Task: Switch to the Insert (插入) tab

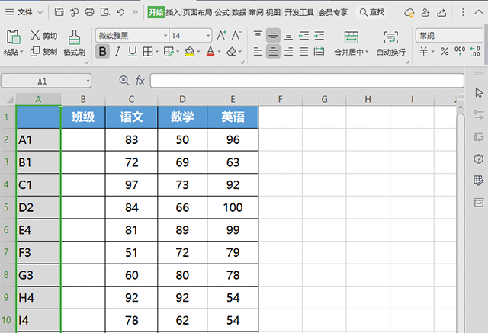Action: [x=173, y=12]
